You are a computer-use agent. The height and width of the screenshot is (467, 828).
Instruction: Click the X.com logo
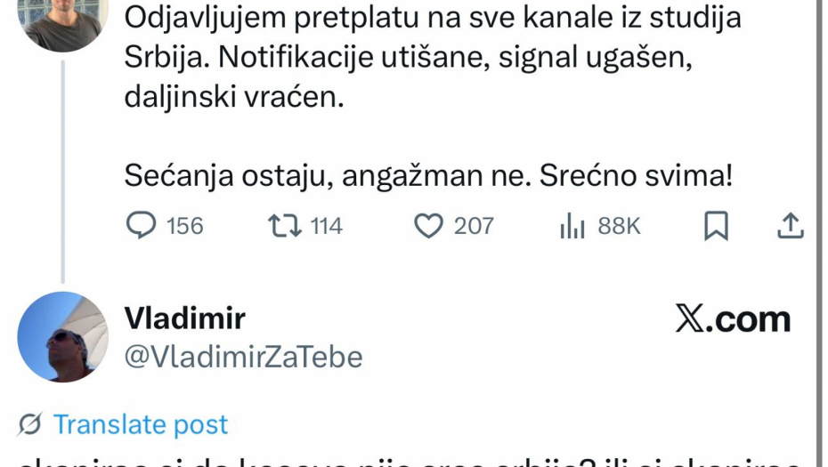[x=732, y=320]
